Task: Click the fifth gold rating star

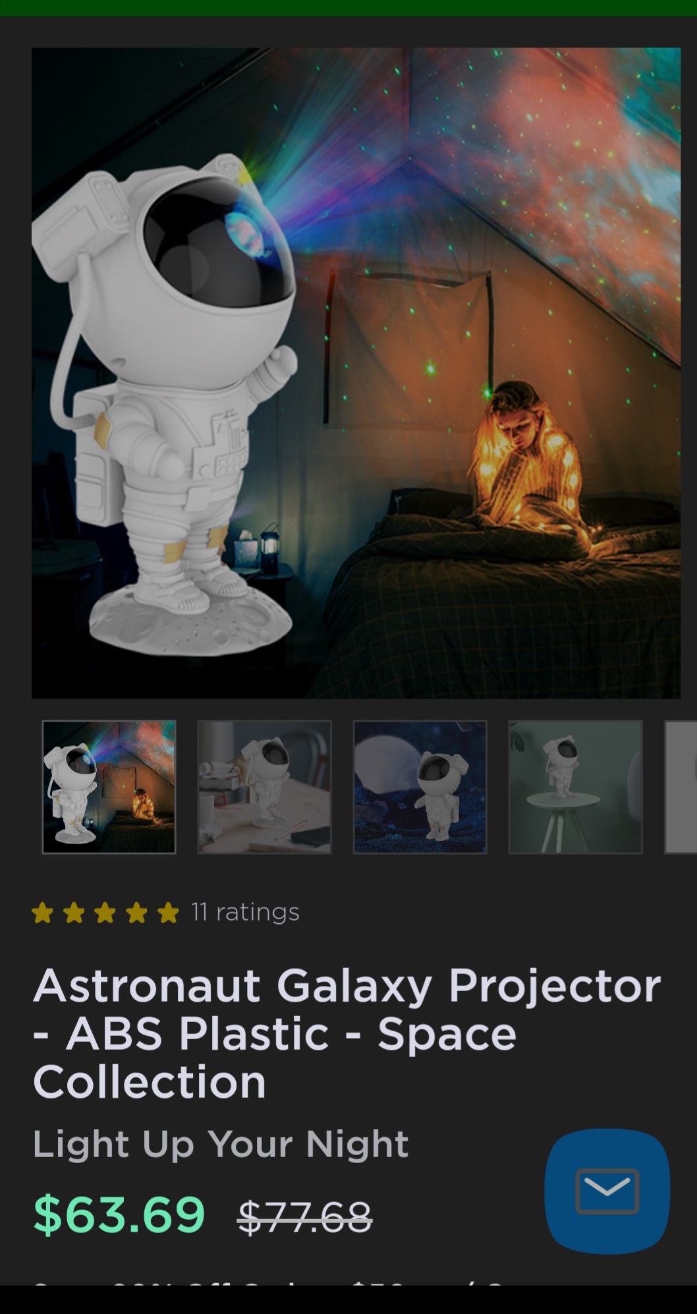Action: 169,913
